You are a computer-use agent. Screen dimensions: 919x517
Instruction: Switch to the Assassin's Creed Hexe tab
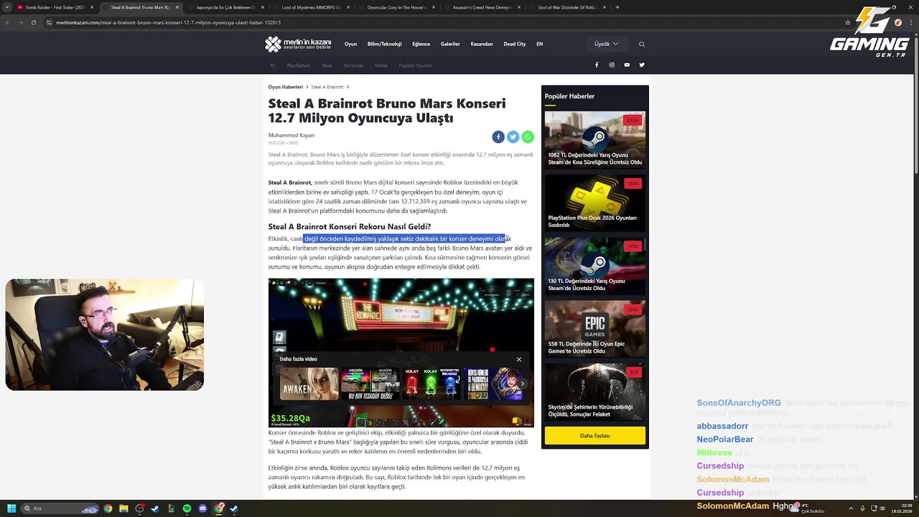click(x=482, y=7)
